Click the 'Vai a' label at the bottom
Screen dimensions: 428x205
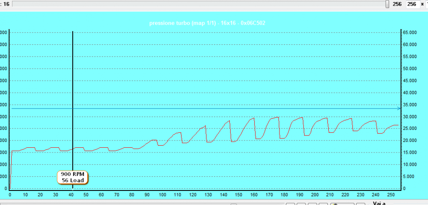379,203
